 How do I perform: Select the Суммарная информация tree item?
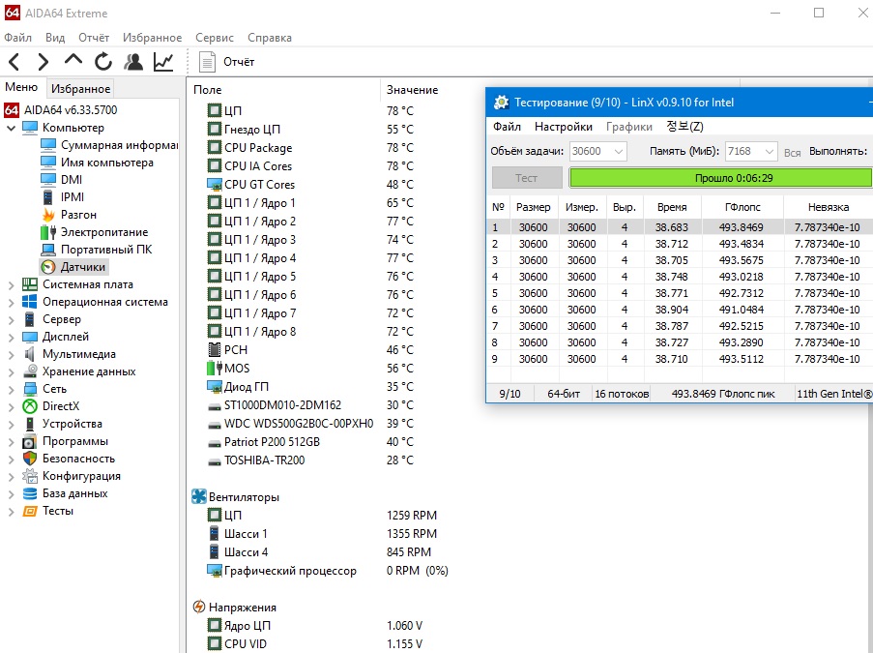point(109,145)
